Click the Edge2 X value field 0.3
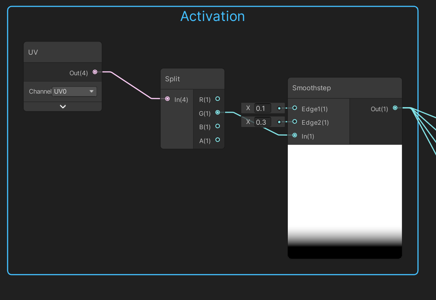This screenshot has height=300, width=436. pos(263,122)
